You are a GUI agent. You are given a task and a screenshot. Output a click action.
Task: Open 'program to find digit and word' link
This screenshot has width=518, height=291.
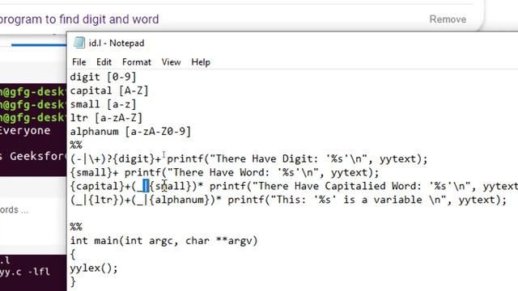pyautogui.click(x=79, y=19)
